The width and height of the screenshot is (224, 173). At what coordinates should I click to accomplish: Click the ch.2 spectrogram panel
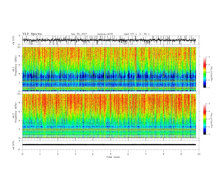[x=109, y=116]
